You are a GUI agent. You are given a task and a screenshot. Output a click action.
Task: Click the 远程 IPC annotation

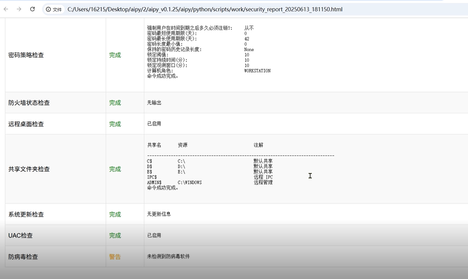pos(263,177)
